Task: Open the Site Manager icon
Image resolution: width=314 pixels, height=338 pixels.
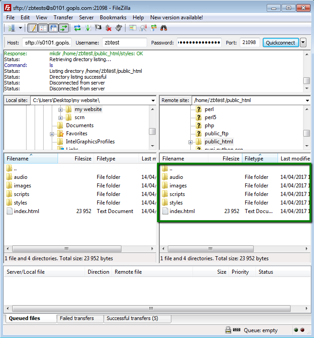Action: point(11,28)
